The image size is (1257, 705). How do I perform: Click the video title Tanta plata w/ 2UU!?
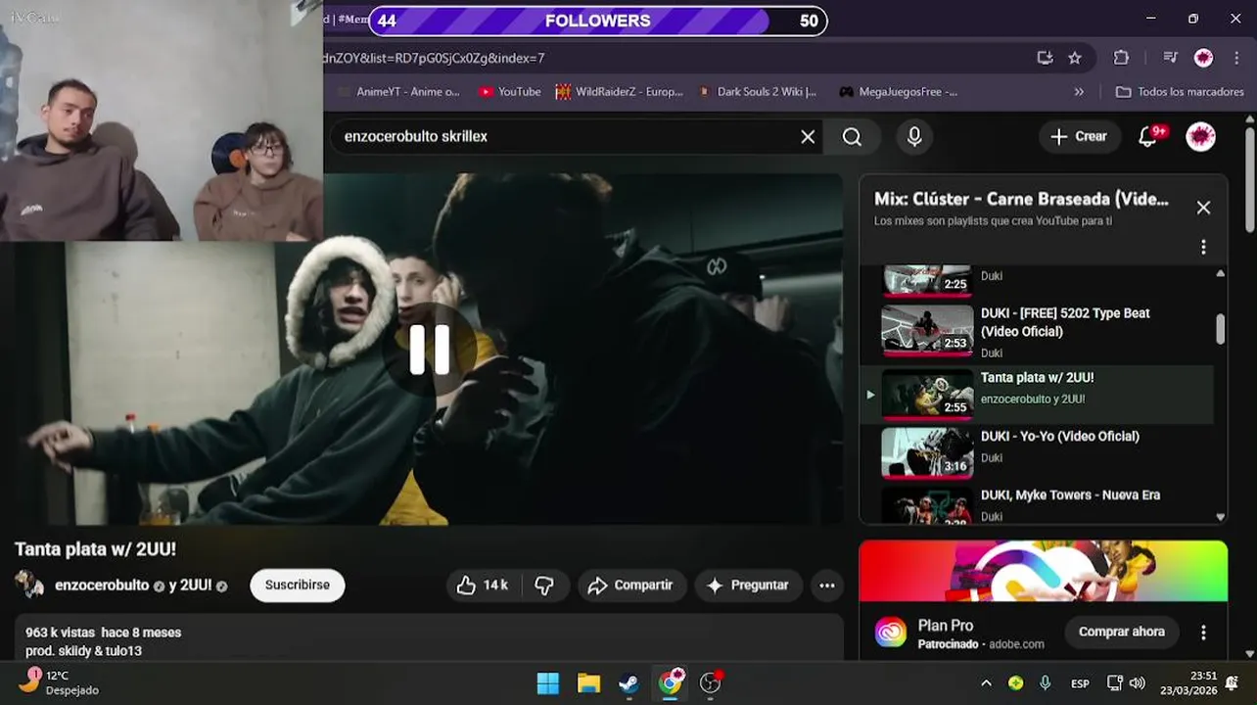[x=95, y=549]
